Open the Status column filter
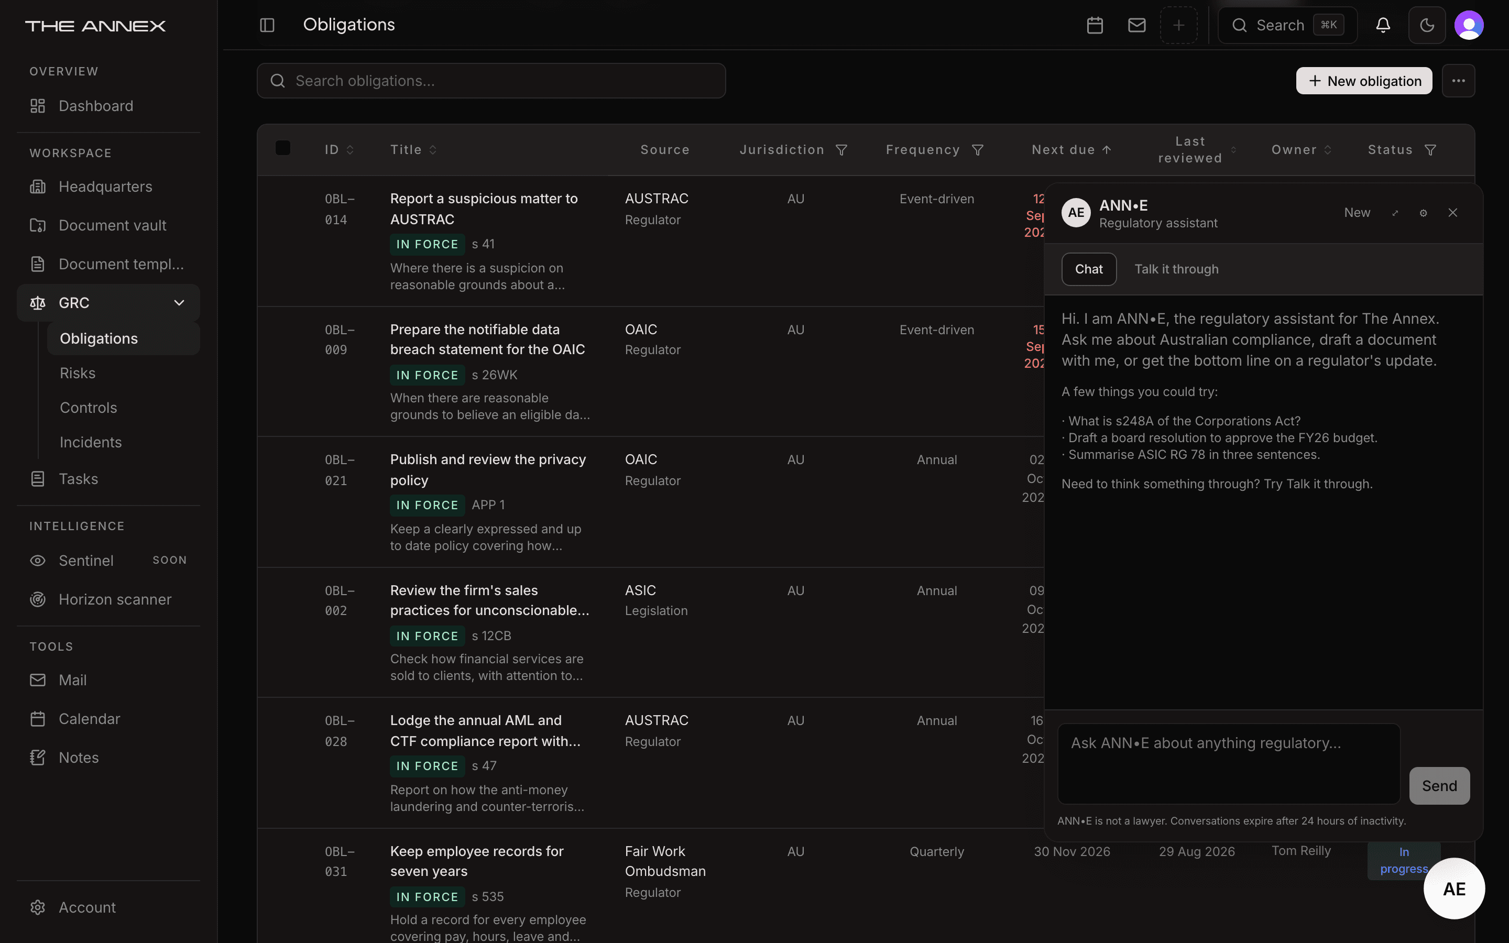Screen dimensions: 1509x943 pos(1430,150)
